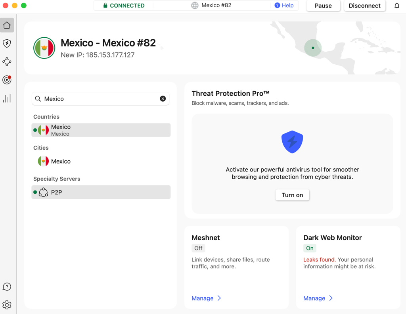This screenshot has height=314, width=406.
Task: Click the blue Threat Protection shield graphic
Action: coord(292,142)
